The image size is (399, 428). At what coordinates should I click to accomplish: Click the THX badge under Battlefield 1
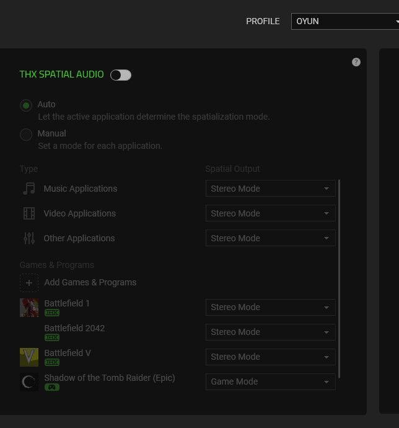(x=52, y=313)
